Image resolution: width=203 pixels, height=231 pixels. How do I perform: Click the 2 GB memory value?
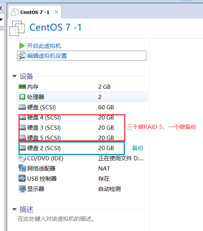coord(104,87)
